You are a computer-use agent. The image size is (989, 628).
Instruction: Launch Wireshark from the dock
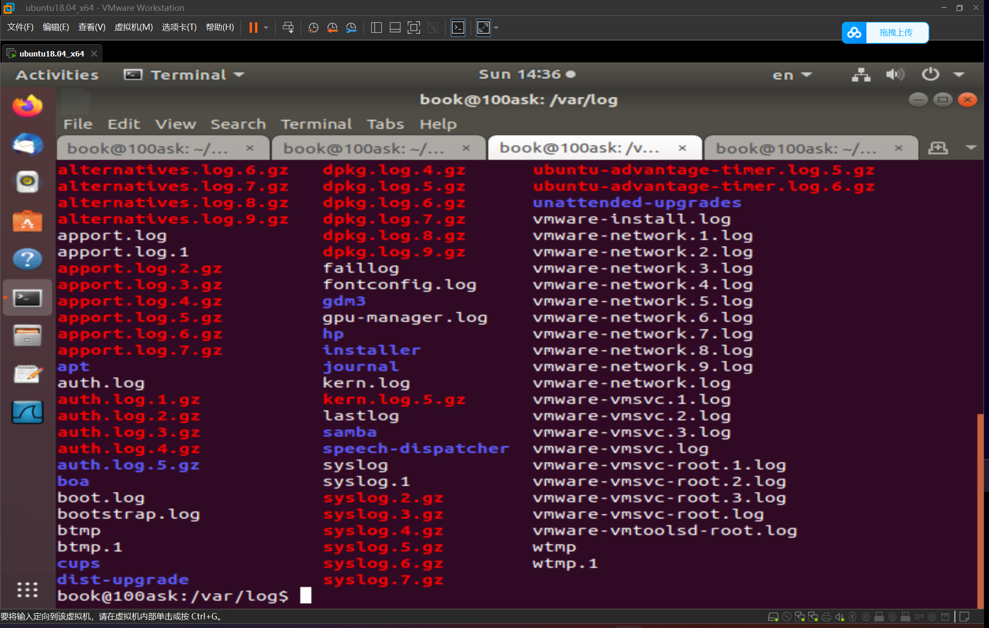(x=27, y=412)
